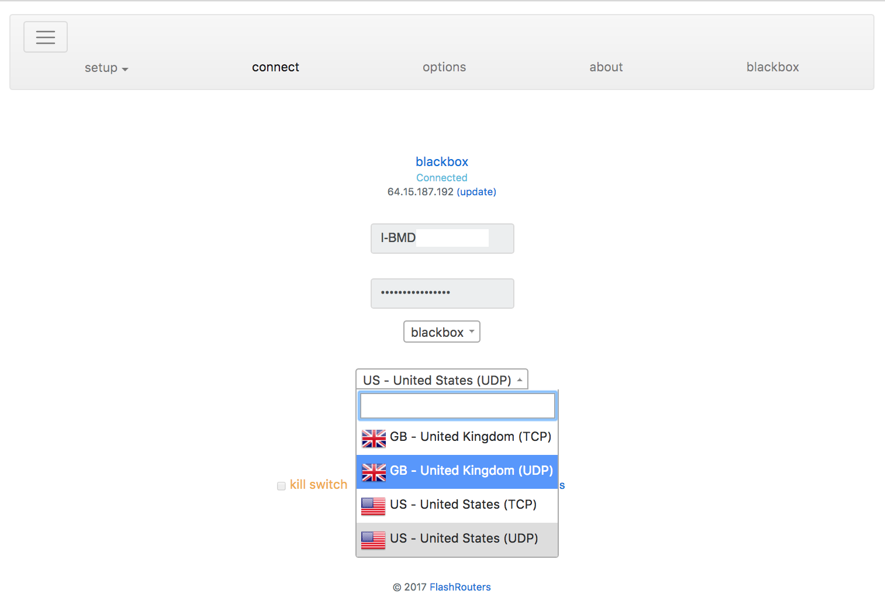Click the server search box
This screenshot has width=885, height=604.
pyautogui.click(x=457, y=406)
